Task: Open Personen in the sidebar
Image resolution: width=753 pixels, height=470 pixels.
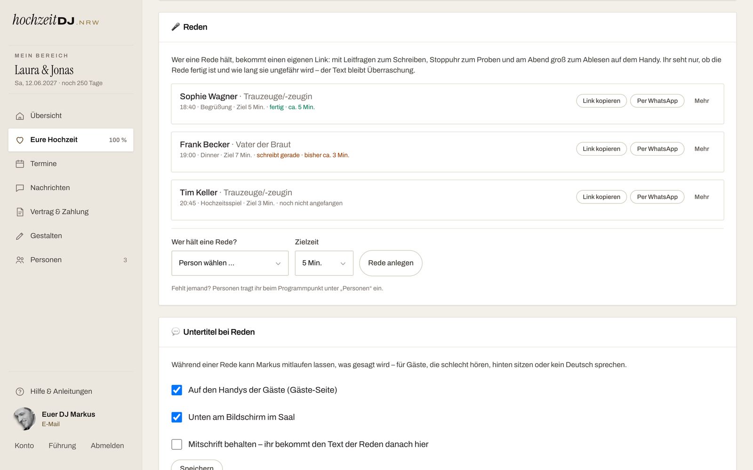Action: point(71,259)
